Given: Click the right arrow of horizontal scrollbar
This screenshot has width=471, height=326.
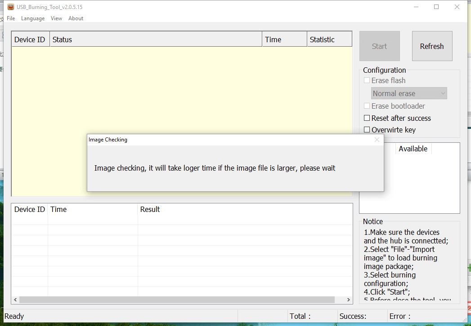Looking at the screenshot, I should [349, 300].
